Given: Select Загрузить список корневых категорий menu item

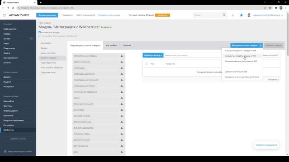Looking at the screenshot, I should pos(242,77).
